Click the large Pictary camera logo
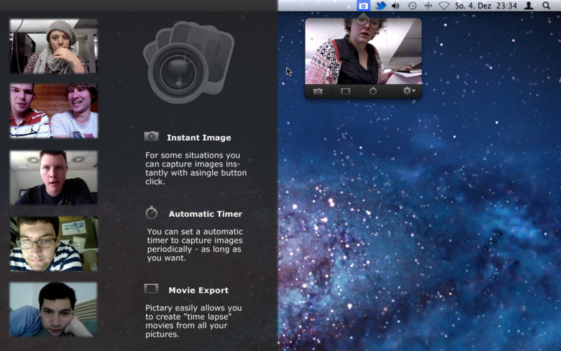 click(188, 62)
